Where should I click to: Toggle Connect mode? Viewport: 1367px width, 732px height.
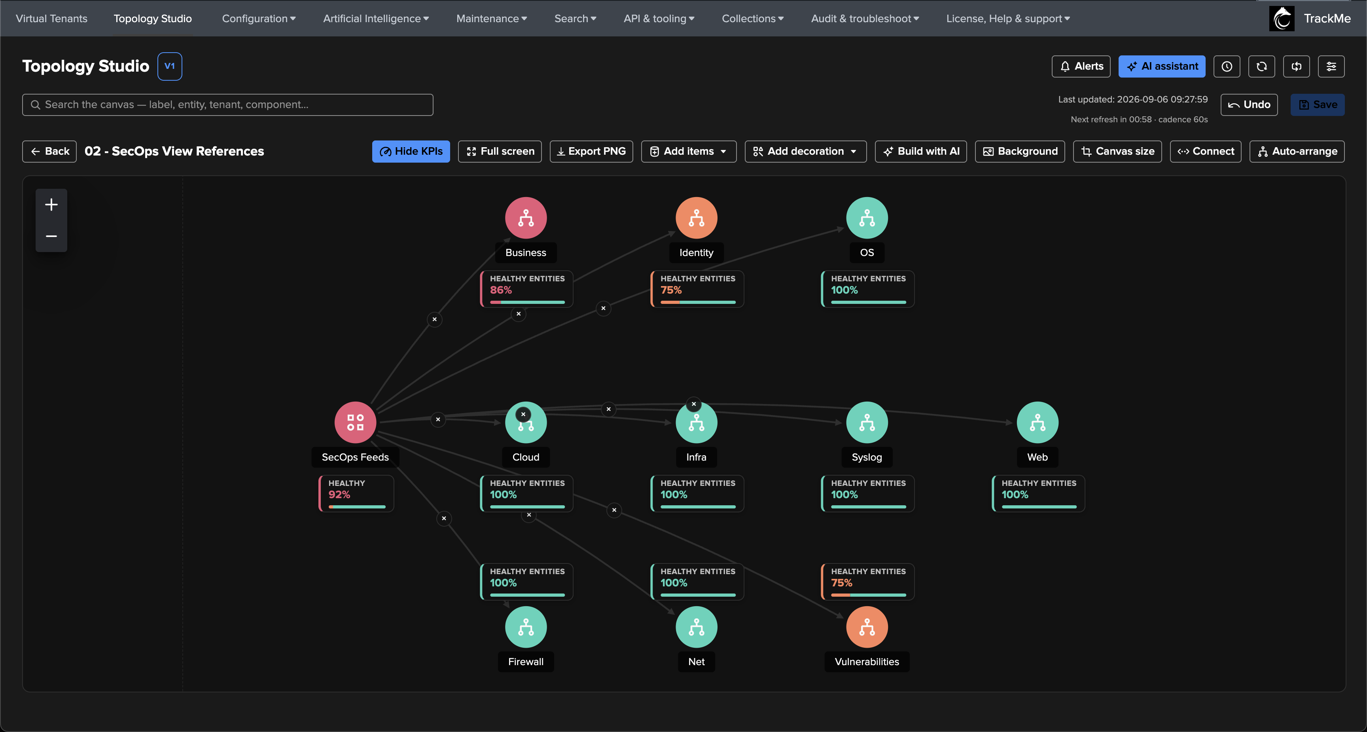(1205, 151)
